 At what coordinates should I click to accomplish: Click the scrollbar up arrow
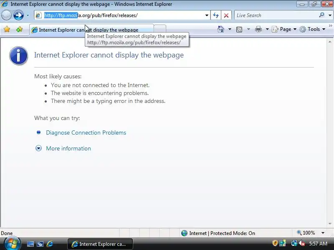point(330,42)
